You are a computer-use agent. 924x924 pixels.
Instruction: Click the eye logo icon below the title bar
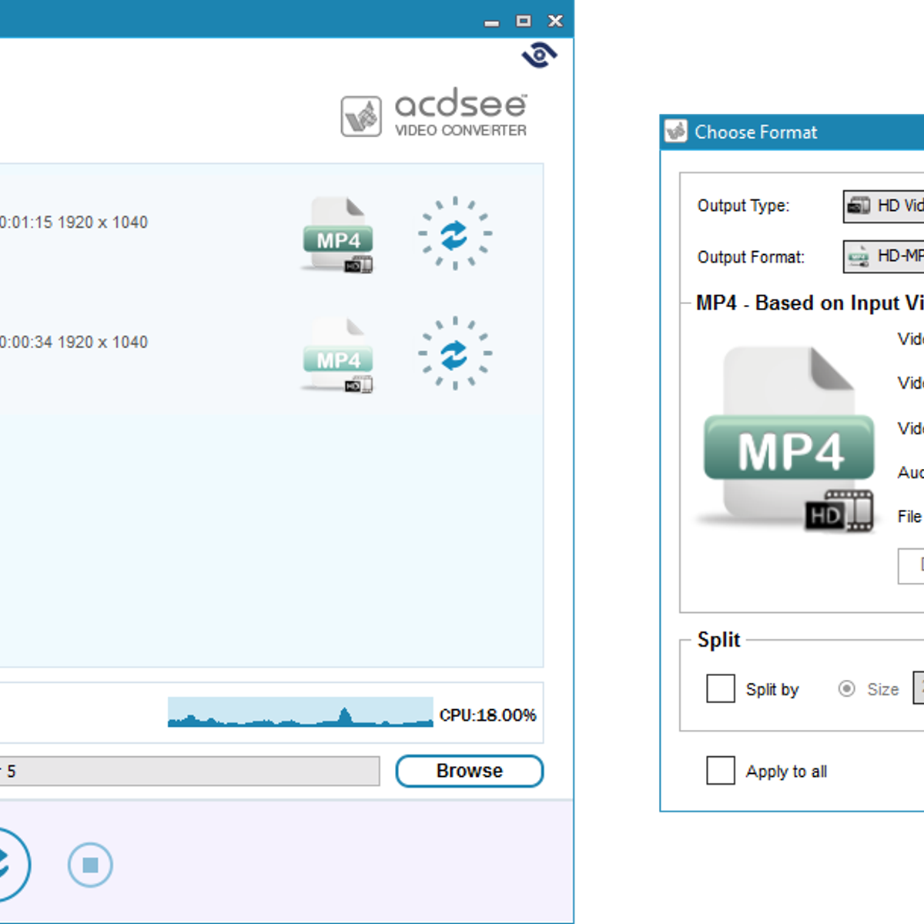click(x=539, y=55)
